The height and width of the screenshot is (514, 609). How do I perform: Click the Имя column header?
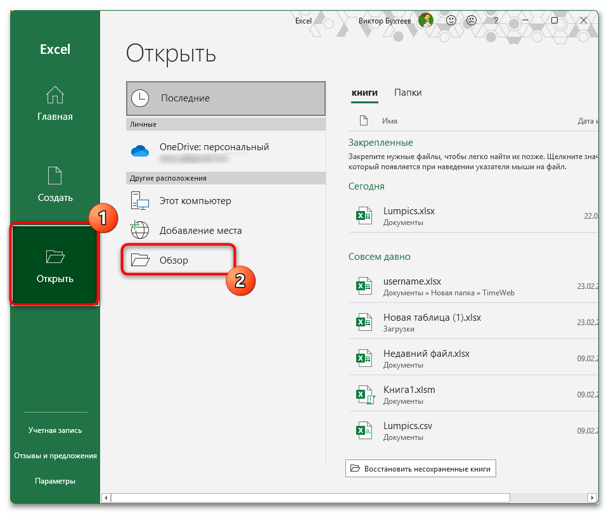point(390,120)
